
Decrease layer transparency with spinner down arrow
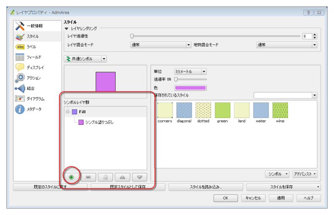pyautogui.click(x=315, y=38)
